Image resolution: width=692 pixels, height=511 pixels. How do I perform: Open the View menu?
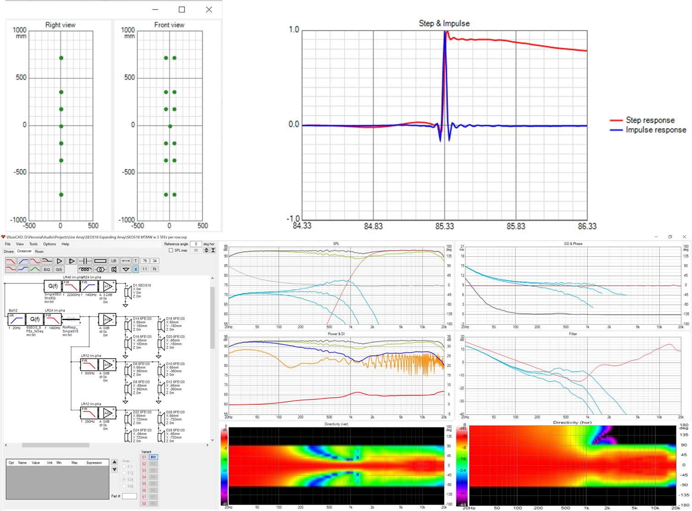pos(20,244)
